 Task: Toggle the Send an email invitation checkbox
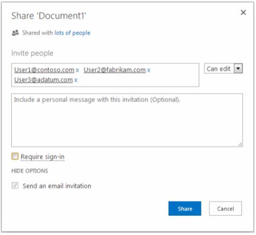pos(15,186)
